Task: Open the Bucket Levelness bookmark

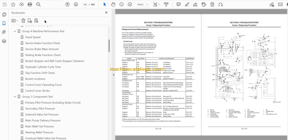Action: (x=35, y=79)
